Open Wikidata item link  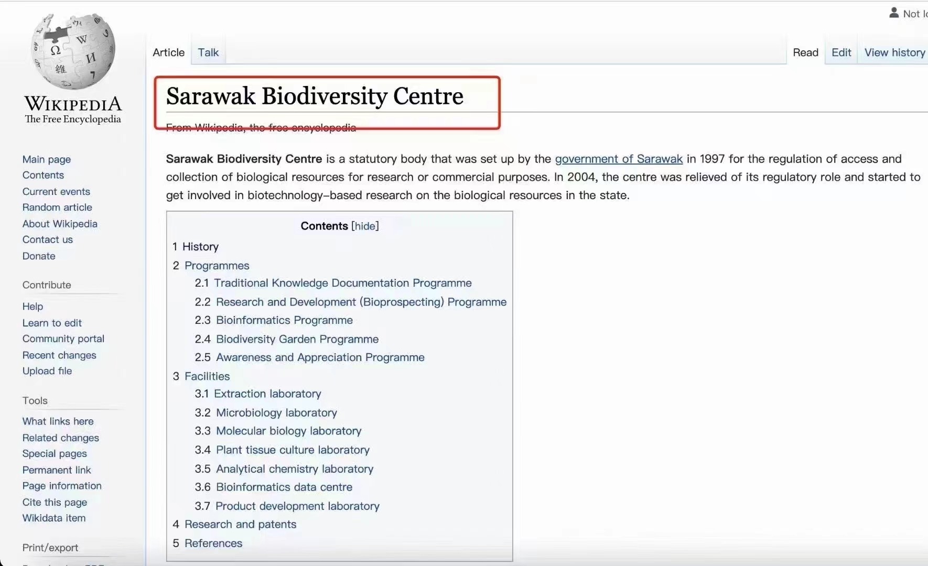tap(54, 518)
